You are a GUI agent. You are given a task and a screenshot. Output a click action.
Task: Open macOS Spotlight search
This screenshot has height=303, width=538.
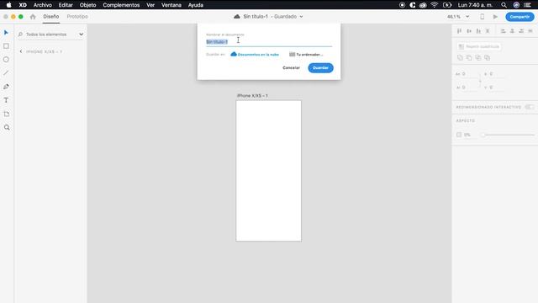pos(504,5)
